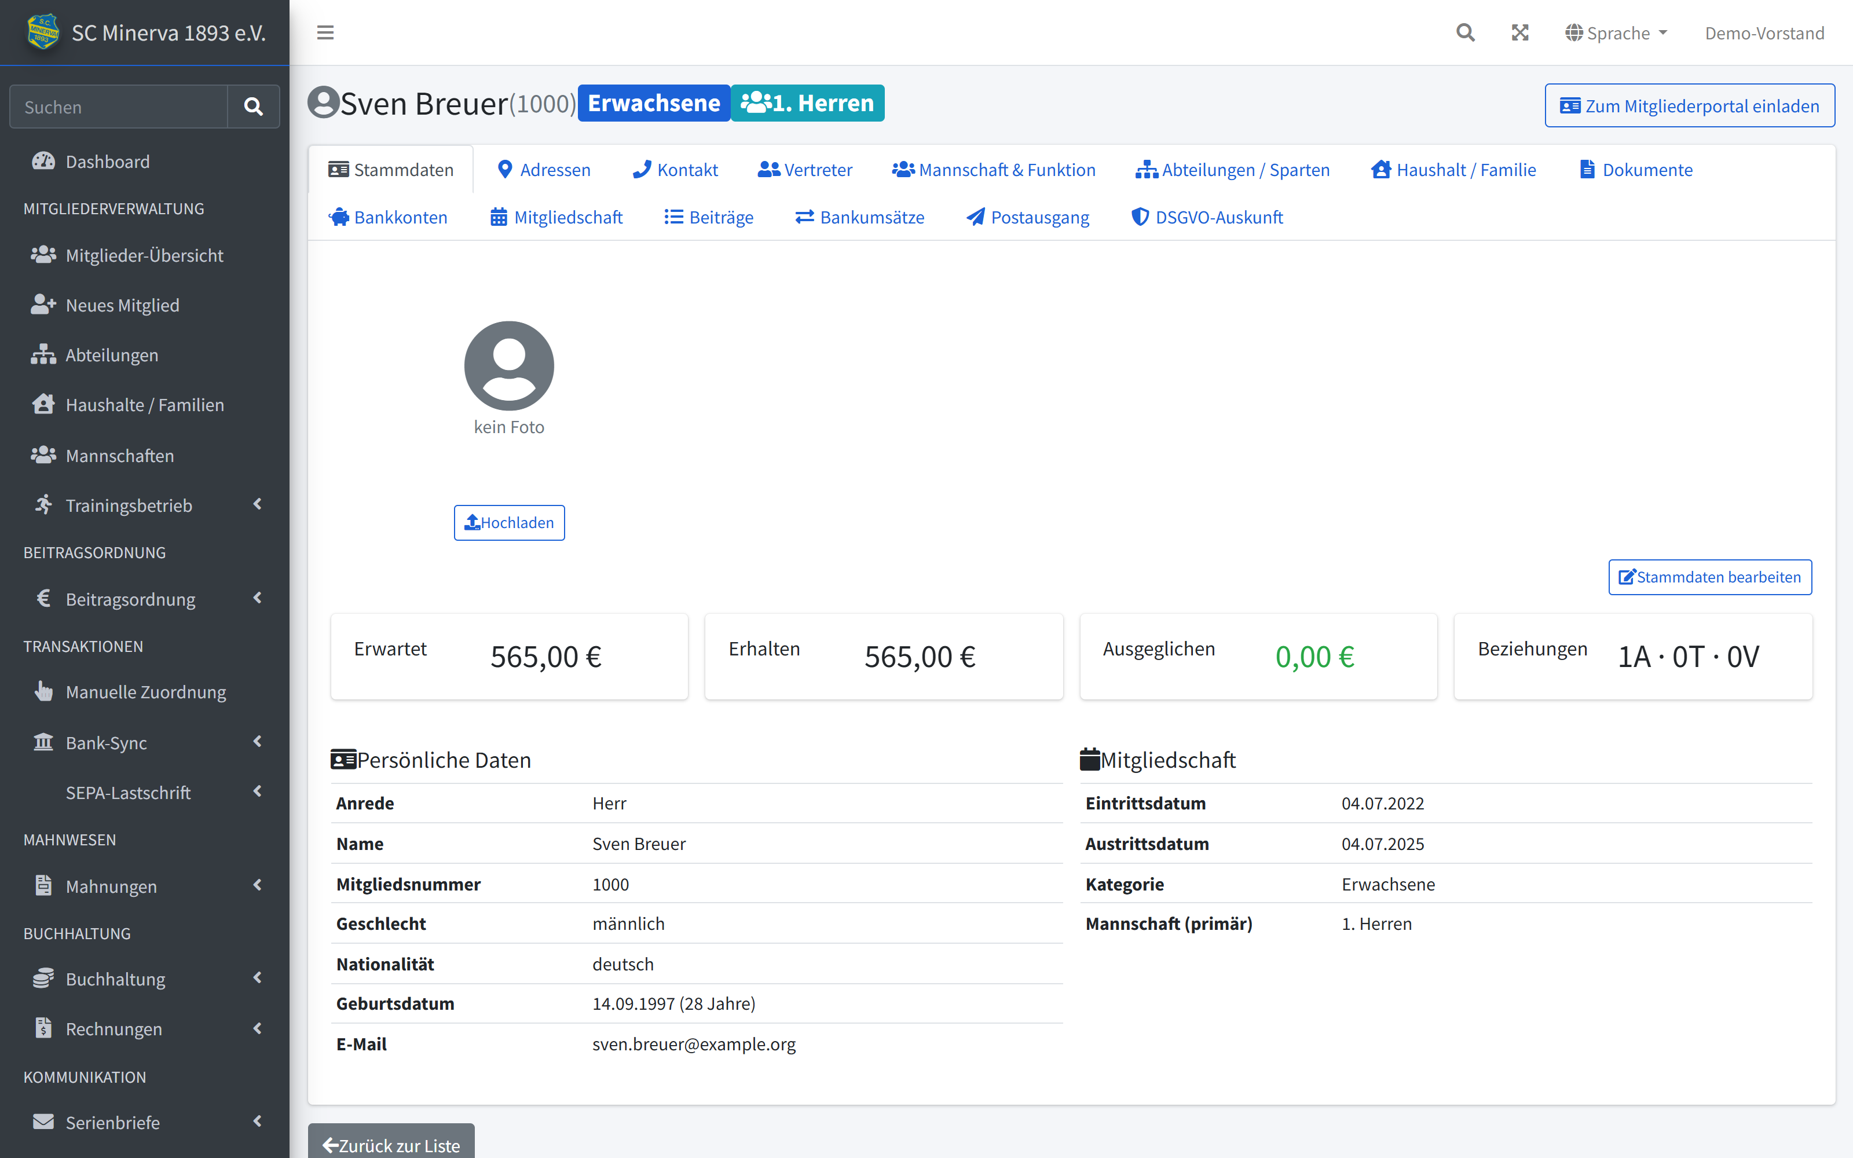The width and height of the screenshot is (1853, 1158).
Task: Click Zum Mitgliederportal einladen button
Action: click(x=1689, y=106)
